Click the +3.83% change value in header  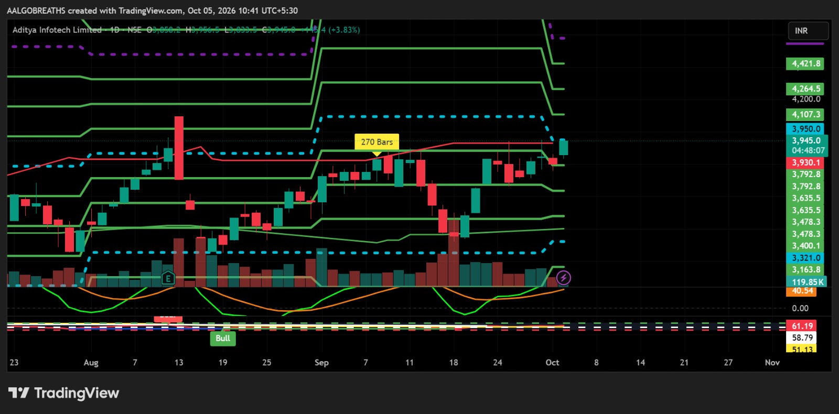tap(344, 30)
